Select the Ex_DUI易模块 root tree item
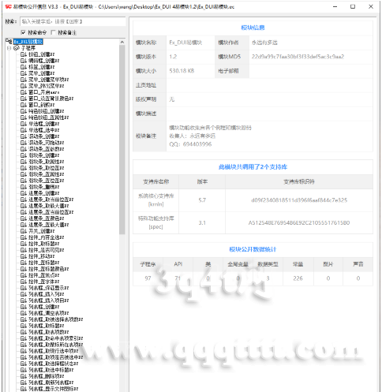 [28, 42]
